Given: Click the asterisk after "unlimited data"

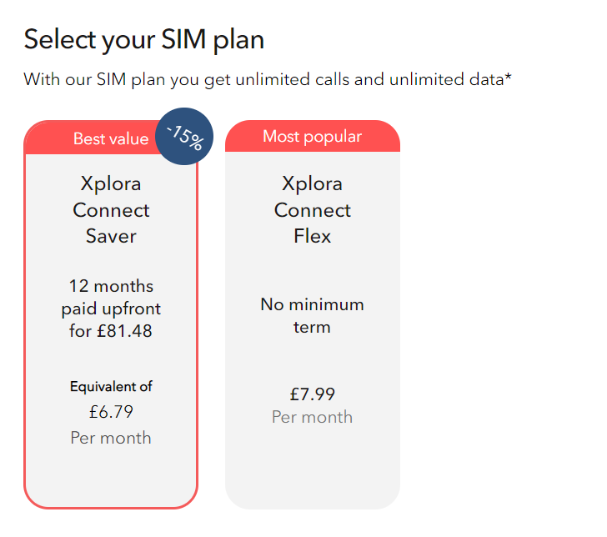Looking at the screenshot, I should 508,78.
